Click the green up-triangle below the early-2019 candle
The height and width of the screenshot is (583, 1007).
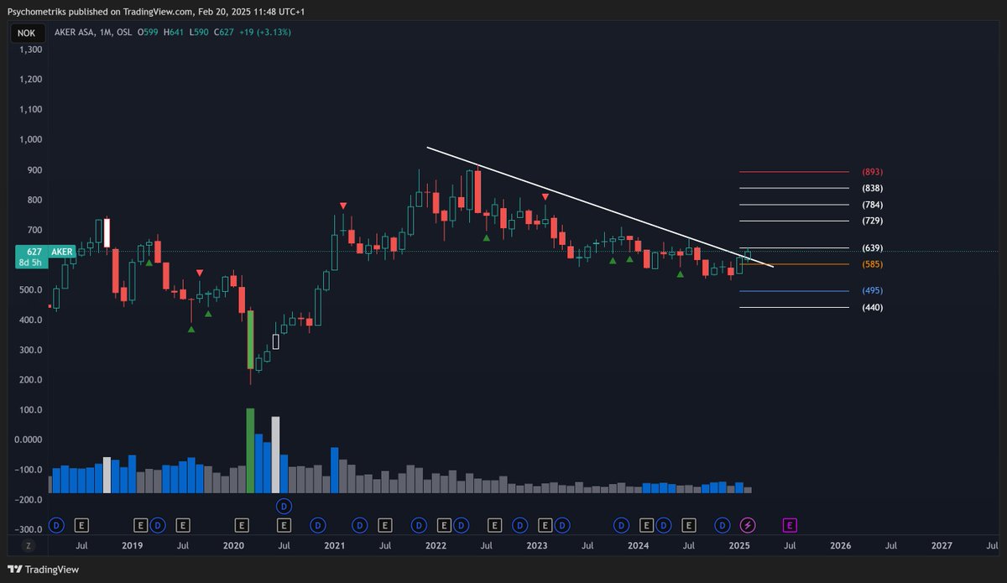click(149, 263)
